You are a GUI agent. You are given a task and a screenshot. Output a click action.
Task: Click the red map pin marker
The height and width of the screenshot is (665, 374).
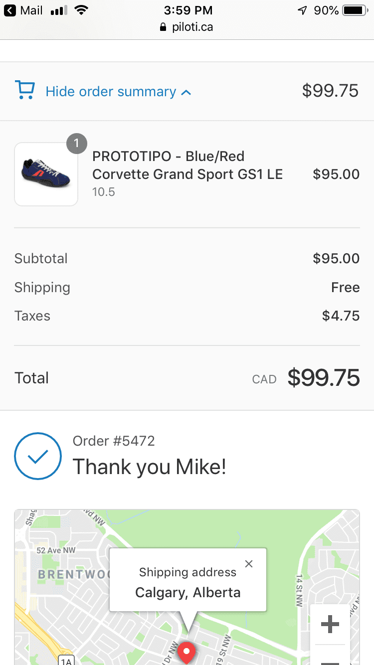pyautogui.click(x=187, y=651)
